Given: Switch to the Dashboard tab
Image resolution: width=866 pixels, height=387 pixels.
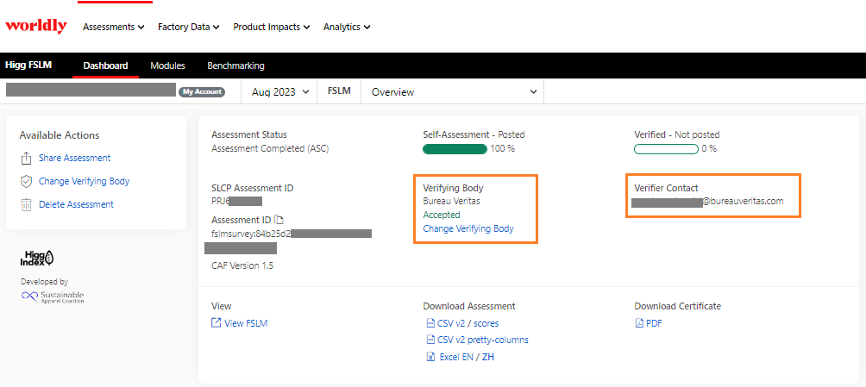Looking at the screenshot, I should pos(105,66).
